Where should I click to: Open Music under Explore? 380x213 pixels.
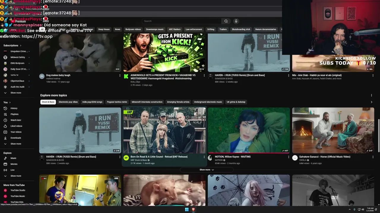pyautogui.click(x=13, y=158)
